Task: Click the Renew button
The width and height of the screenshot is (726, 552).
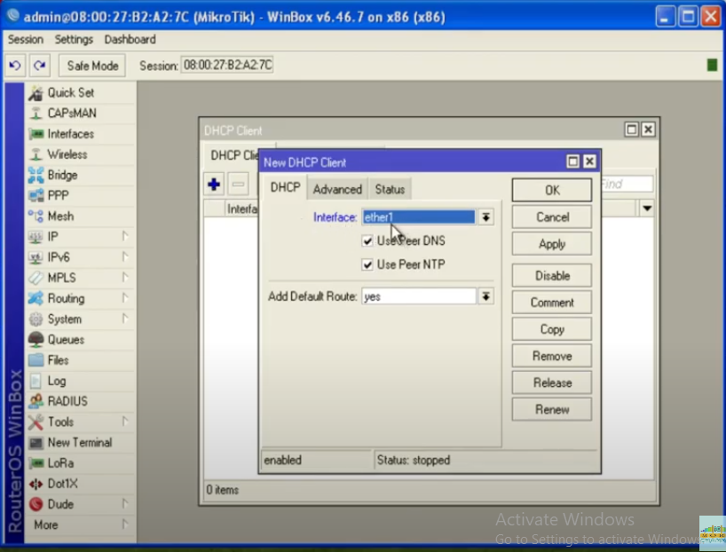Action: [551, 410]
